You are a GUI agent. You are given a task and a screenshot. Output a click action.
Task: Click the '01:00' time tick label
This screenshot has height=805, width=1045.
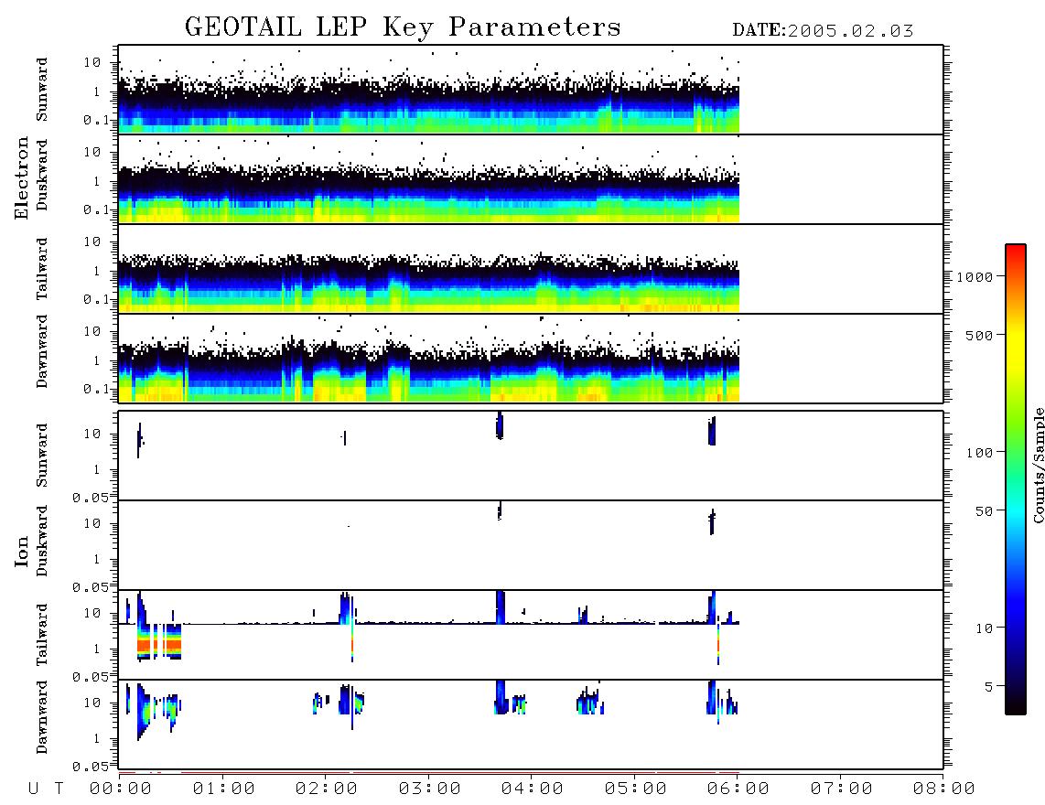(224, 789)
